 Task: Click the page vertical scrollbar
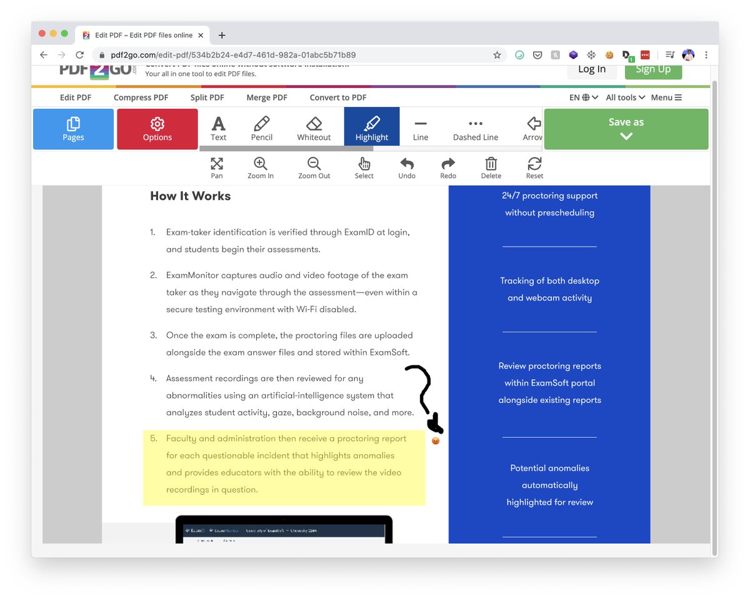714,317
